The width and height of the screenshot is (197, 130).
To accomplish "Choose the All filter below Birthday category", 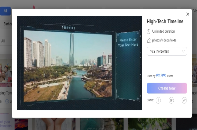I will tap(3, 41).
